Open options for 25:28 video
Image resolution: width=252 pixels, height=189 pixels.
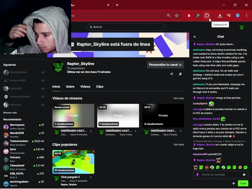[136, 131]
